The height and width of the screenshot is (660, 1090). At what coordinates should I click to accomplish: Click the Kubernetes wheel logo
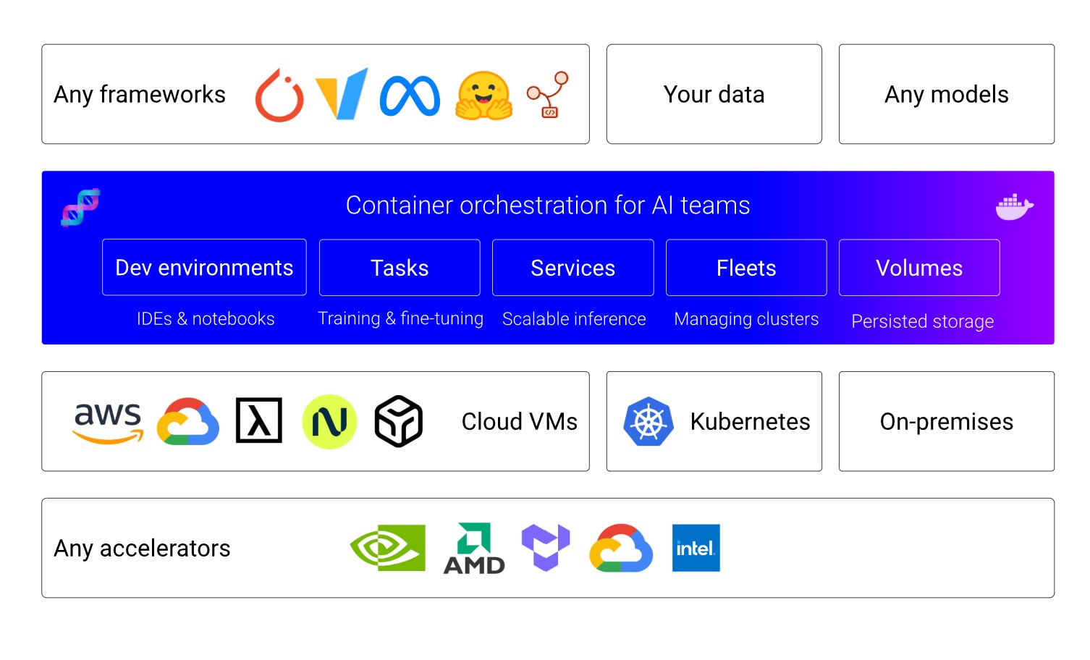point(648,422)
